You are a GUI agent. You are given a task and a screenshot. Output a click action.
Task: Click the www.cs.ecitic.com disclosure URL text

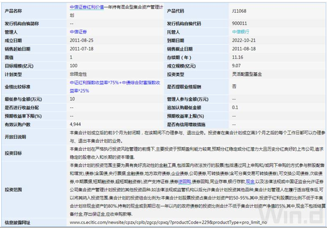coord(168,223)
